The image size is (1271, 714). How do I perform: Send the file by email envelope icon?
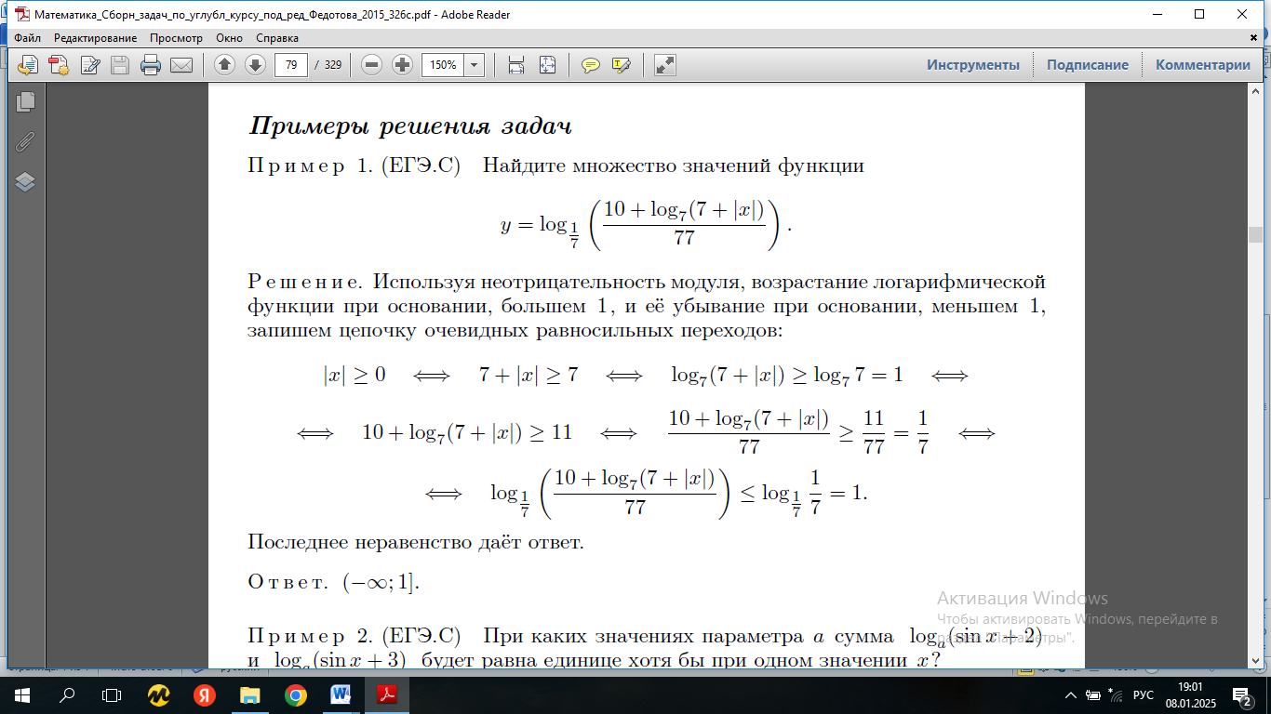(181, 65)
